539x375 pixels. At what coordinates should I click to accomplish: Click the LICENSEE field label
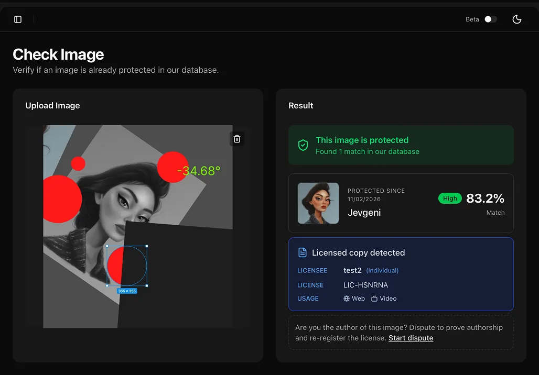coord(312,271)
